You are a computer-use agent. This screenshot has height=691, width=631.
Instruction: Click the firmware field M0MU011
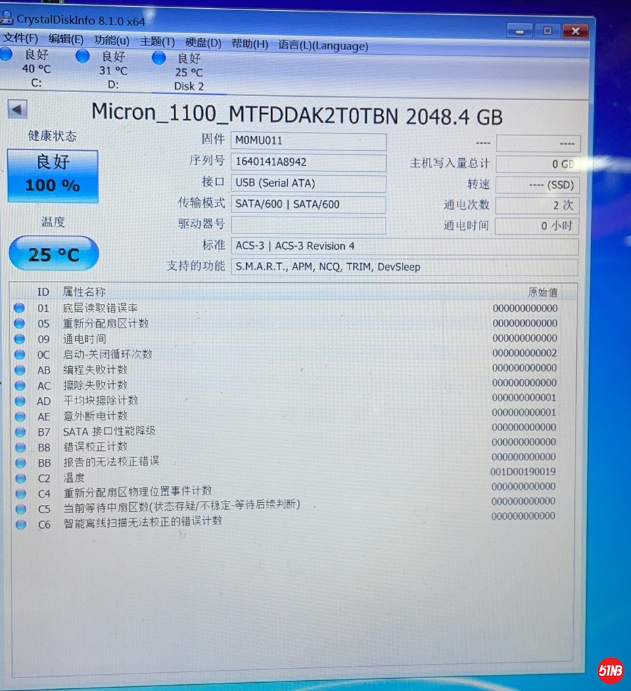coord(308,141)
